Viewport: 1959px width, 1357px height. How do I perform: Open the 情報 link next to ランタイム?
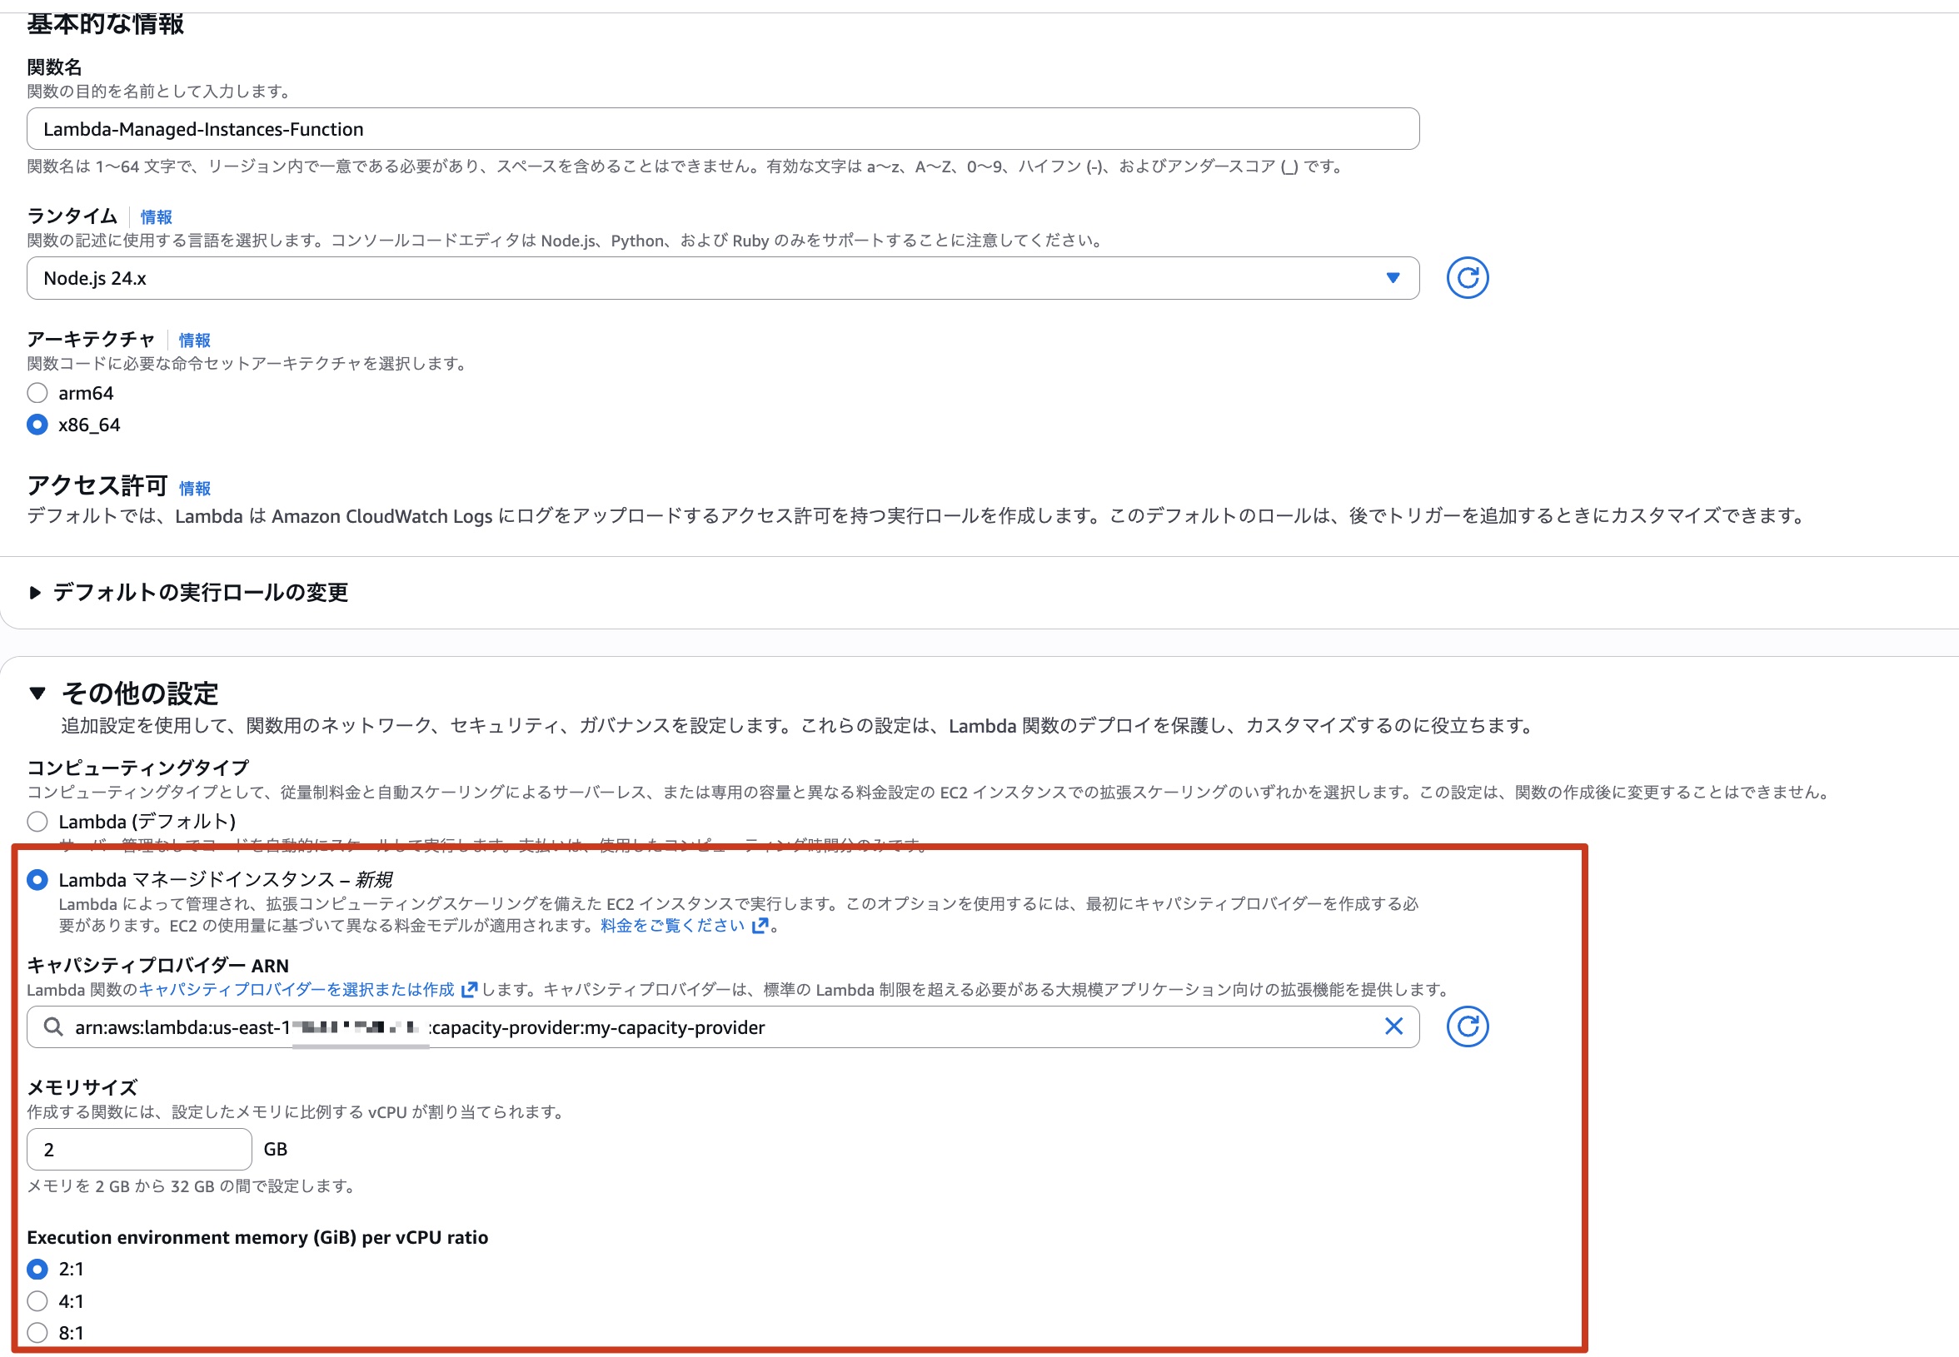[x=155, y=216]
